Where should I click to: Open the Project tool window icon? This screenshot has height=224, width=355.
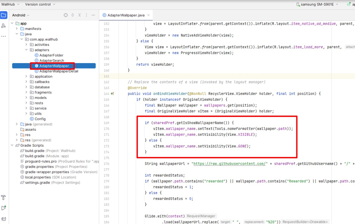coord(4,15)
